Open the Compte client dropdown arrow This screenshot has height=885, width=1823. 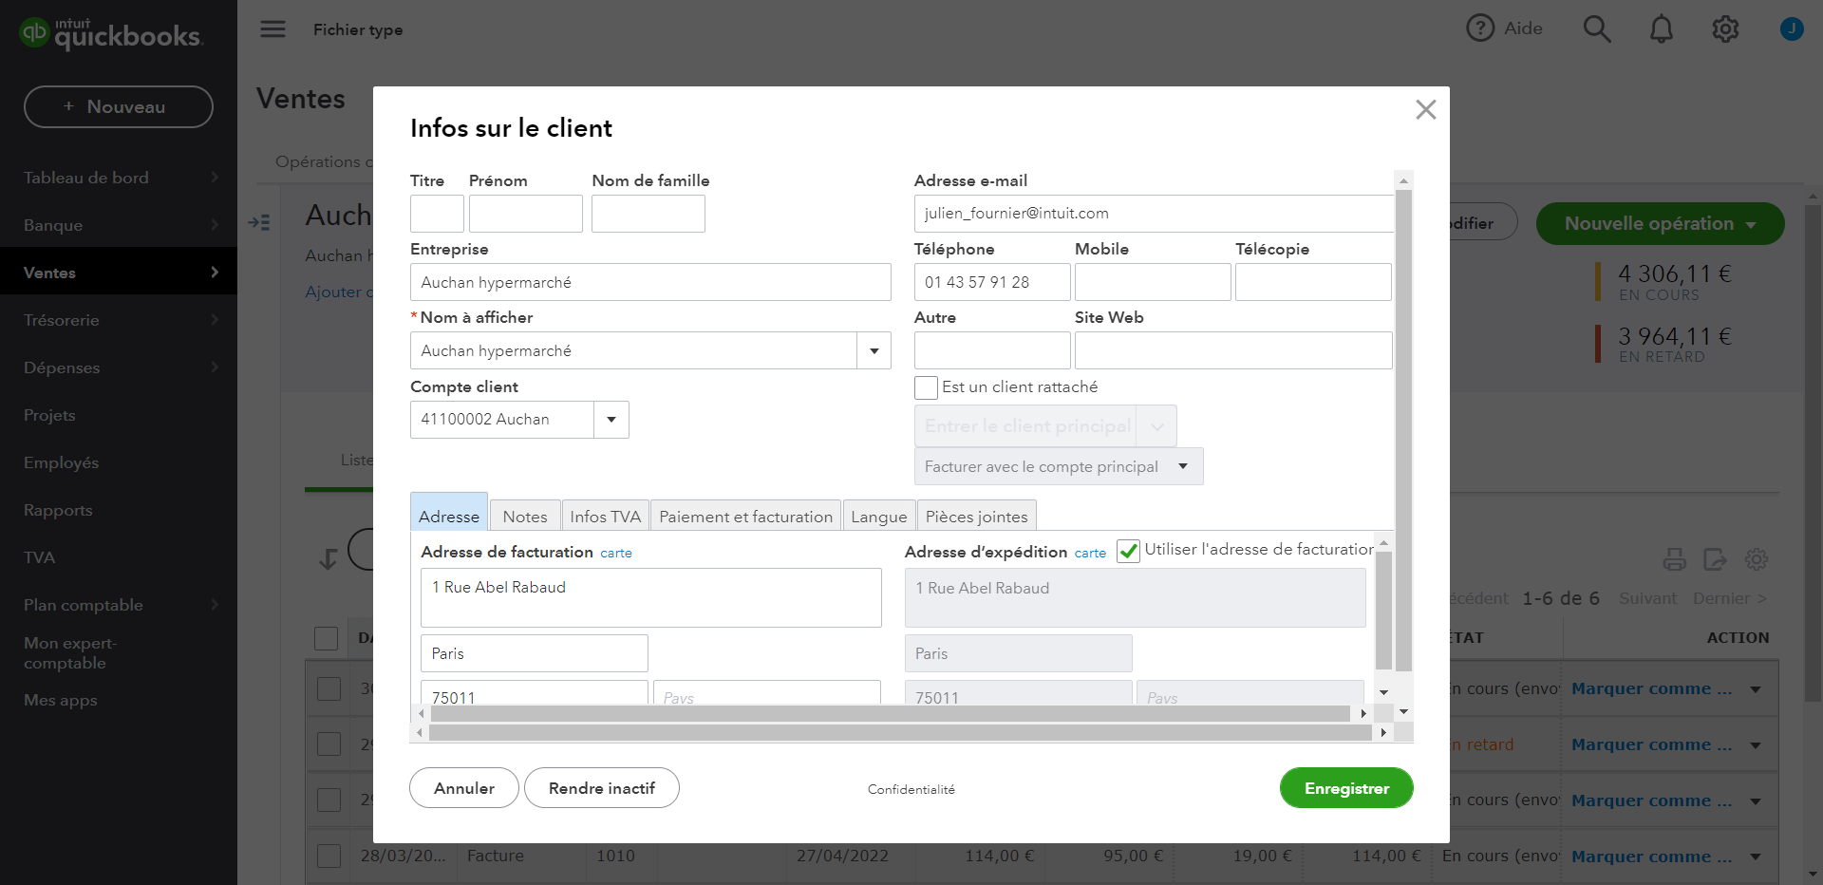coord(611,420)
